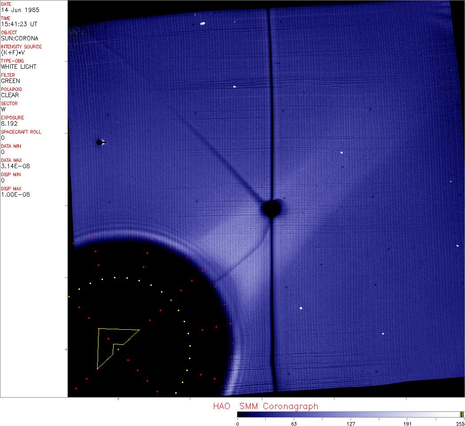465x426 pixels.
Task: Click the HAO SMM Coronagraph title
Action: coord(265,406)
